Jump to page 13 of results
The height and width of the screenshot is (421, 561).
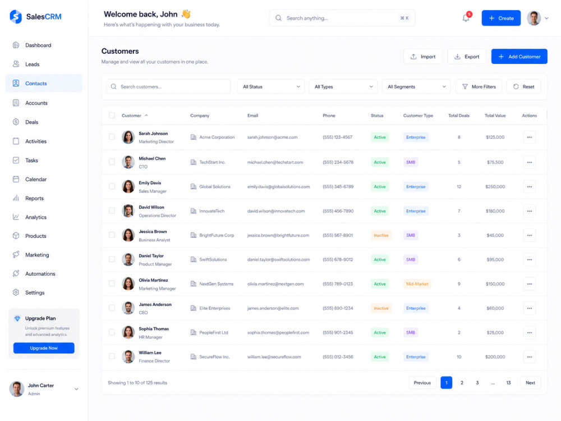tap(508, 383)
